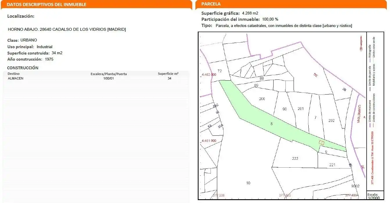Screen dimensions: 390x203
Task: Select the Superficie construida value 34 m2
Action: 57,53
